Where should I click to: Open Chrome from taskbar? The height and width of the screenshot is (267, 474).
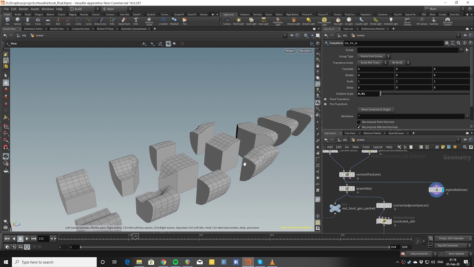tap(163, 262)
